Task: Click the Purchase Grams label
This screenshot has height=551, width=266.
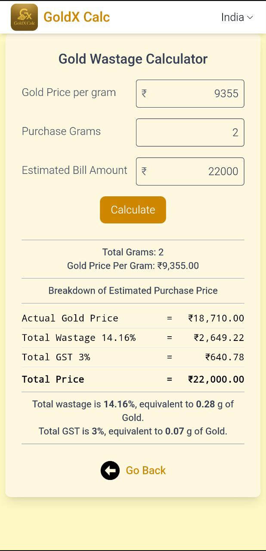Action: (x=61, y=131)
